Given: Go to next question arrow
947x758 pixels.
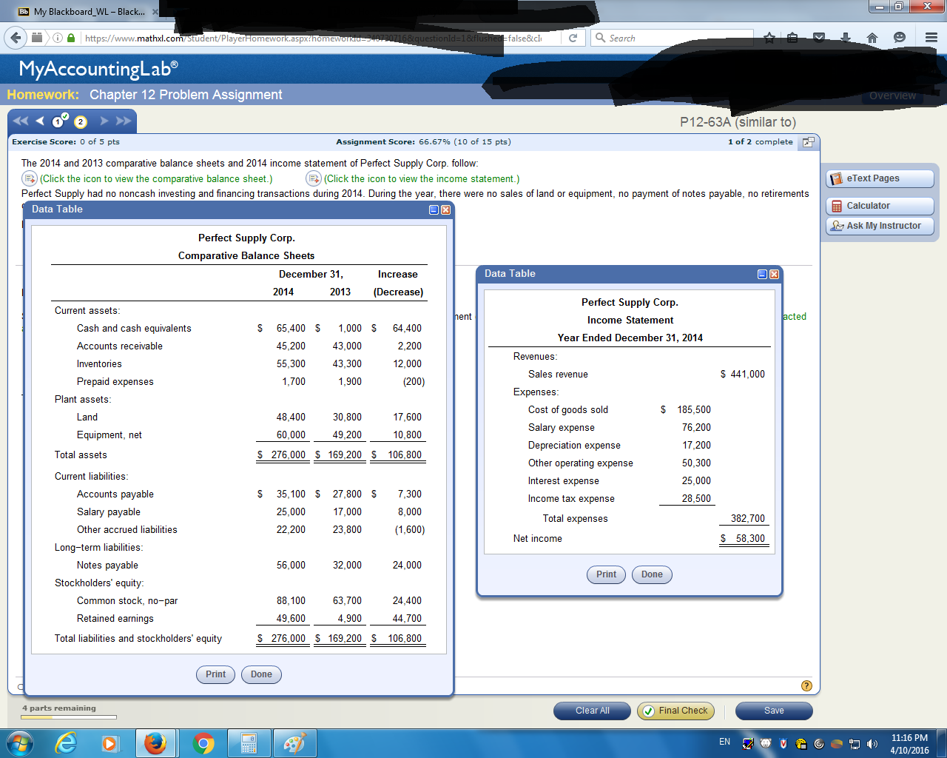Looking at the screenshot, I should 104,121.
